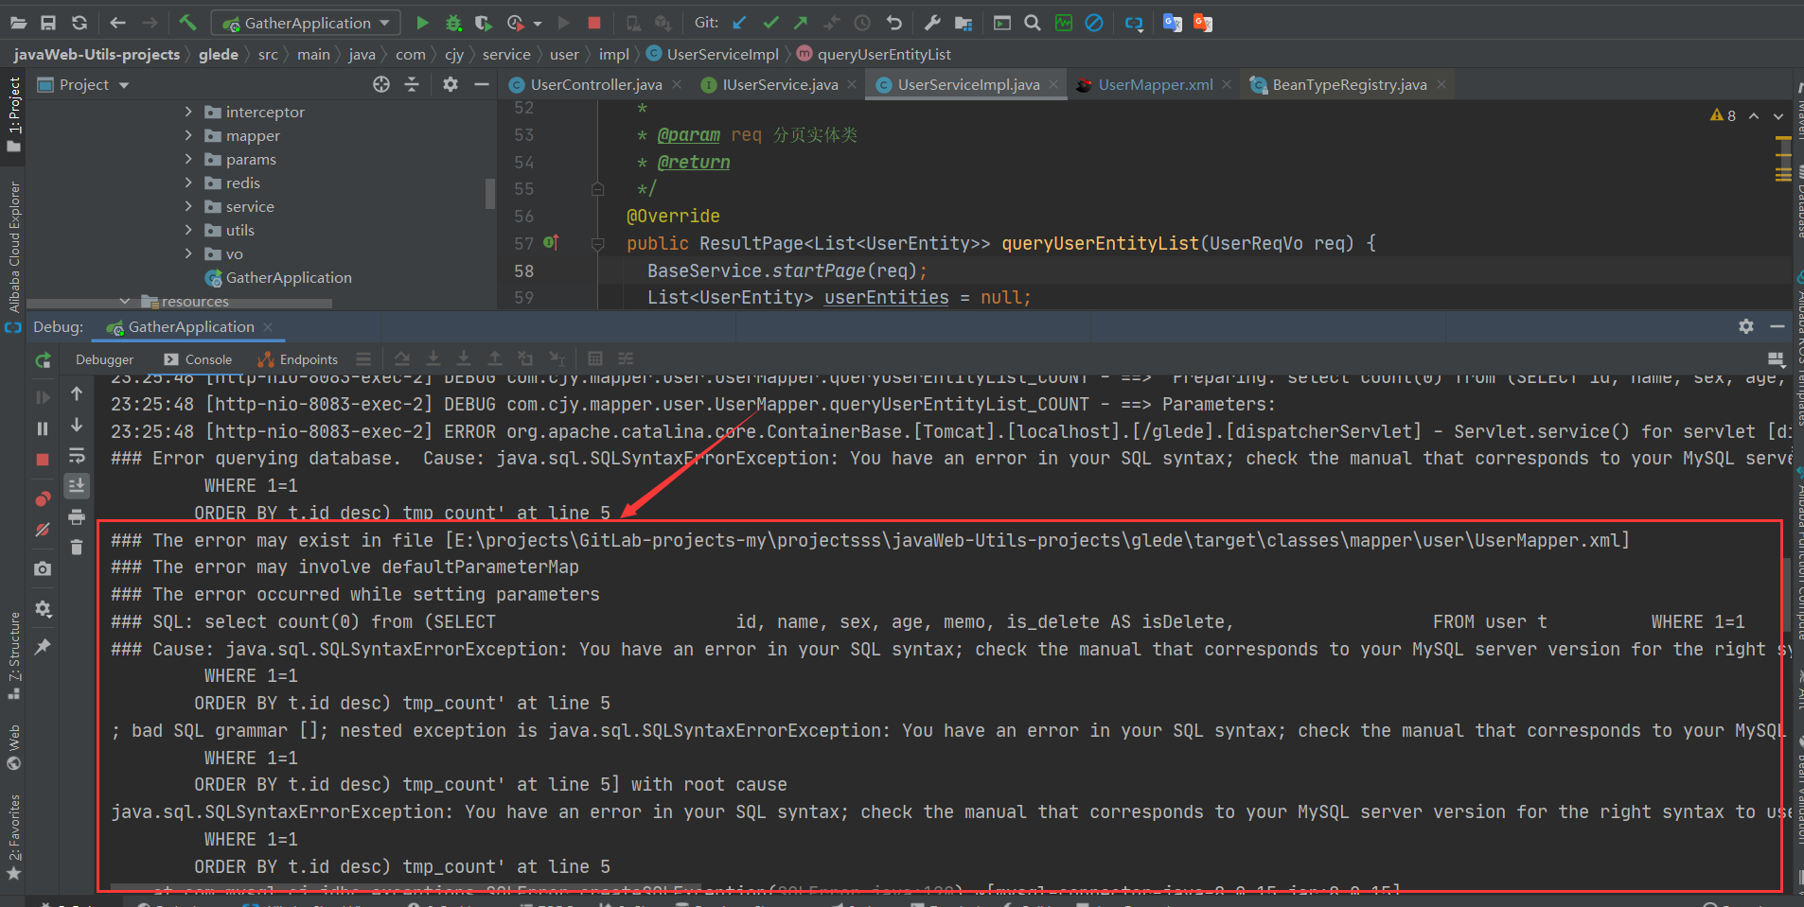Open Project Structure icon in toolbar
The image size is (1804, 907).
[964, 23]
